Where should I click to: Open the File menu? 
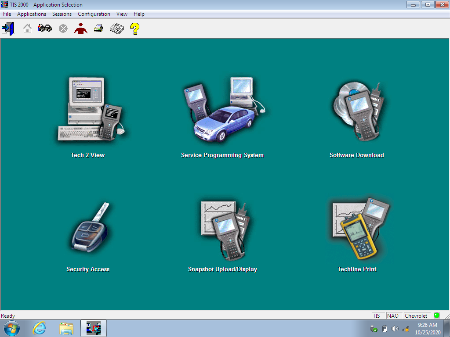tap(7, 14)
